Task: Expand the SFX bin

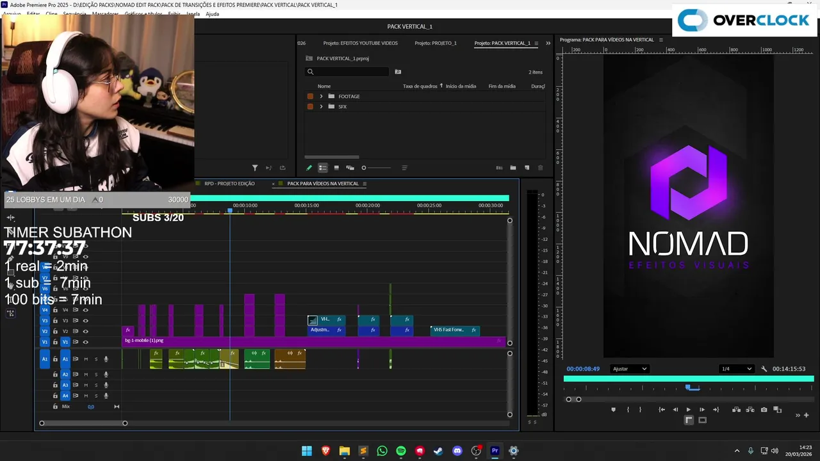Action: pyautogui.click(x=321, y=106)
